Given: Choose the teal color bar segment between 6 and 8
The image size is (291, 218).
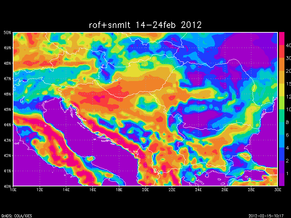Looking at the screenshot, I should (282, 128).
